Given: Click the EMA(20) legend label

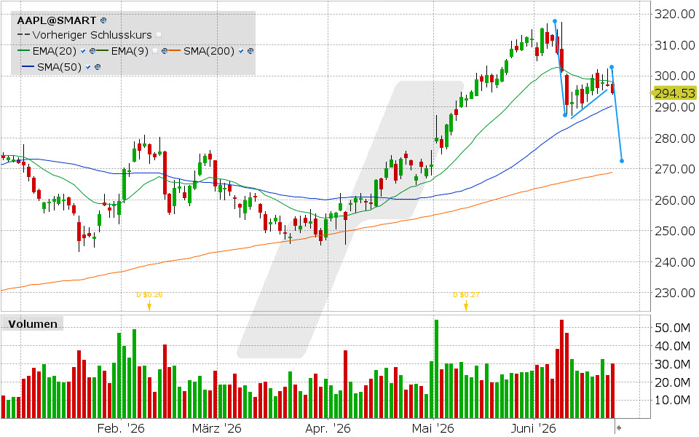Looking at the screenshot, I should pyautogui.click(x=55, y=51).
